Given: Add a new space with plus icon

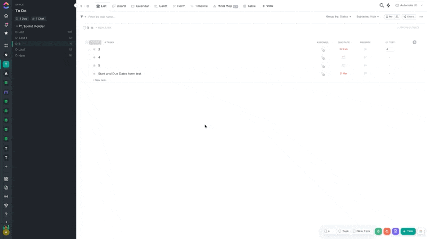Looking at the screenshot, I should 6,167.
